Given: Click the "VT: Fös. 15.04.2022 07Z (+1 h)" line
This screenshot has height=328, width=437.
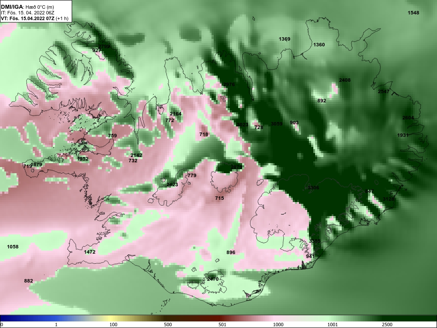Looking at the screenshot, I should 35,18.
